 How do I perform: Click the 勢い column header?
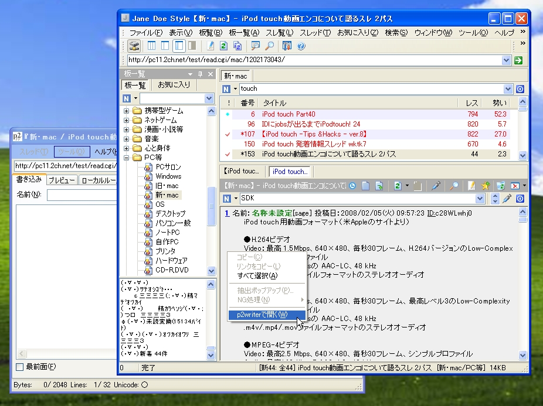(x=499, y=103)
